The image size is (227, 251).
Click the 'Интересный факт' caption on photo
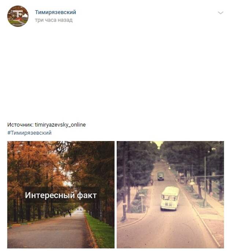coord(61,195)
